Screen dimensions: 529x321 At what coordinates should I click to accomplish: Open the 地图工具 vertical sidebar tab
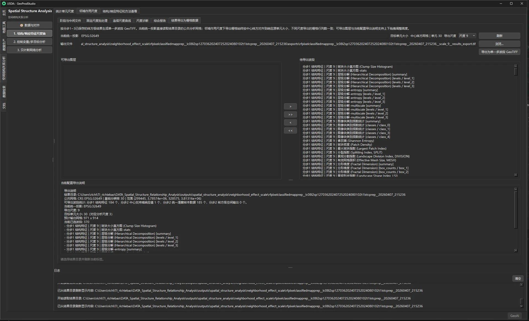(x=4, y=27)
